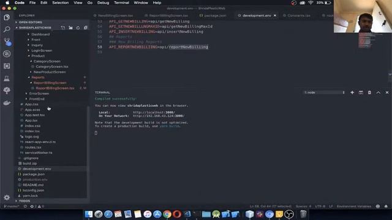Open the Test flask view in activity bar
Image resolution: width=392 pixels, height=220 pixels.
click(7, 78)
